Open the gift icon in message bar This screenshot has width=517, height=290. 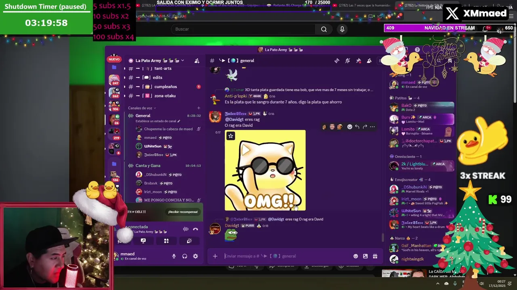(x=375, y=256)
